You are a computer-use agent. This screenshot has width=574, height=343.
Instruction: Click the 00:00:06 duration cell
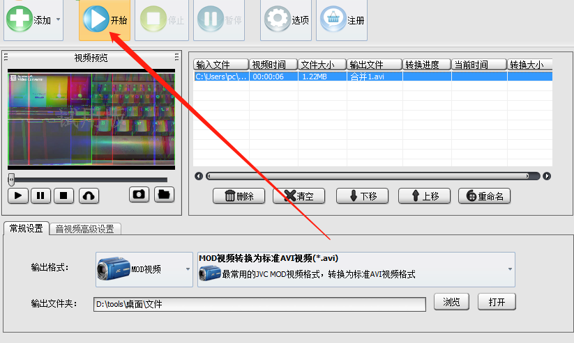(273, 77)
